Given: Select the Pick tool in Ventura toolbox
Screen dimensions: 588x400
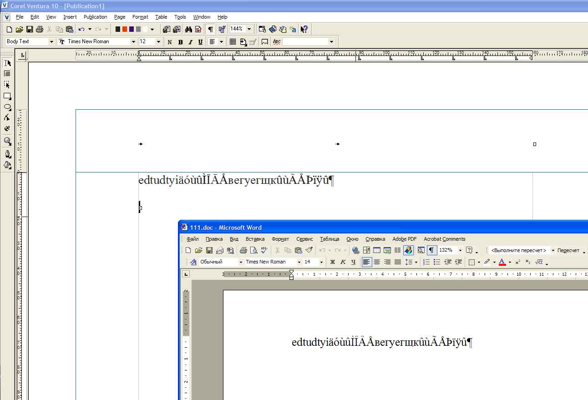Looking at the screenshot, I should [x=7, y=63].
